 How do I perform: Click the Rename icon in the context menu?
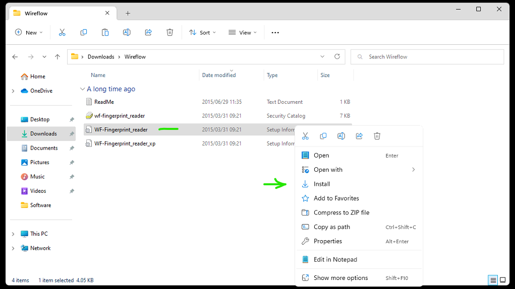(x=341, y=136)
